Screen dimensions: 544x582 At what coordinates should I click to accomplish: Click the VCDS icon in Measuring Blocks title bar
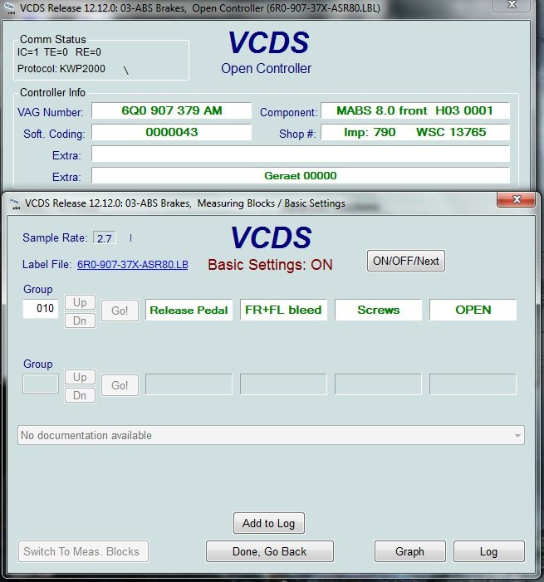pos(15,203)
